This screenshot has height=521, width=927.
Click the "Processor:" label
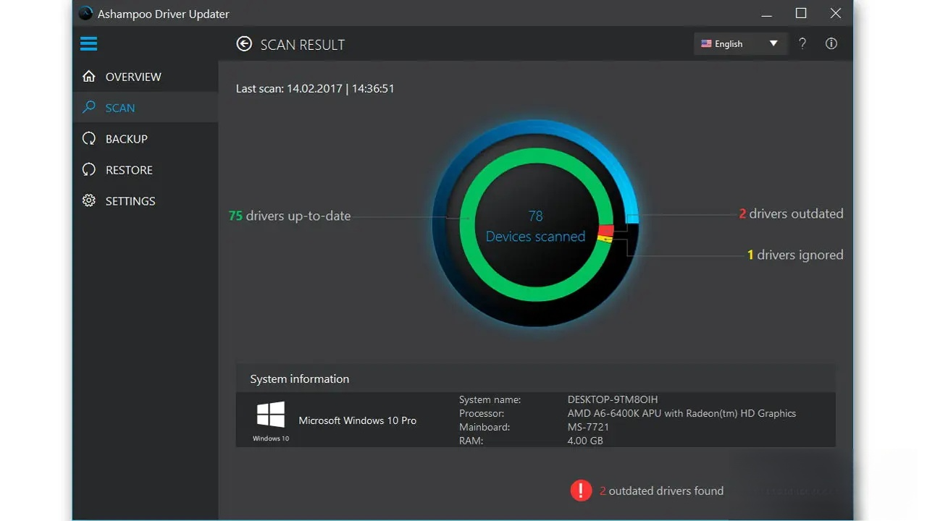pyautogui.click(x=482, y=413)
